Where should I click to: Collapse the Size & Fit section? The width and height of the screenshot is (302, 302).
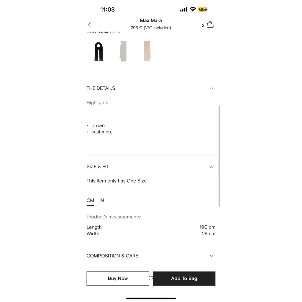(x=211, y=167)
